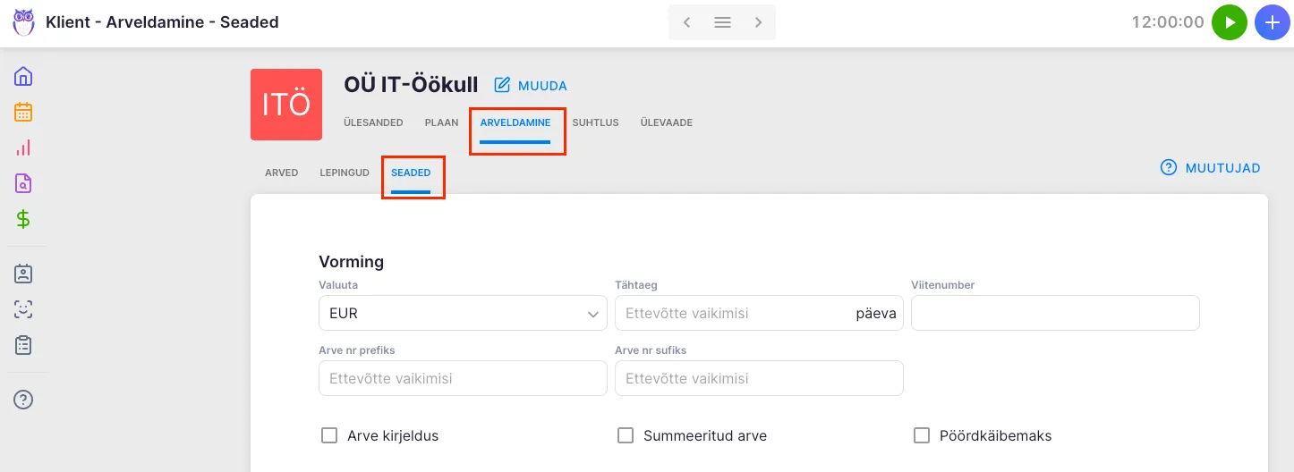Viewport: 1294px width, 472px height.
Task: Click the document search icon in sidebar
Action: point(23,183)
